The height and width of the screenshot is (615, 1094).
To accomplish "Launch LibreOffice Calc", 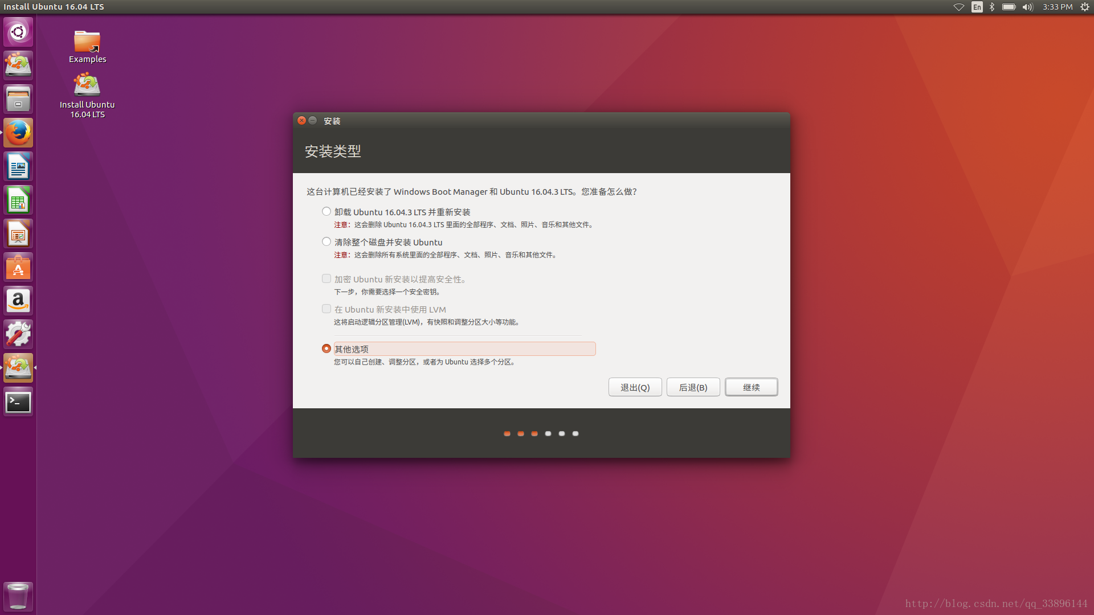I will [x=18, y=200].
